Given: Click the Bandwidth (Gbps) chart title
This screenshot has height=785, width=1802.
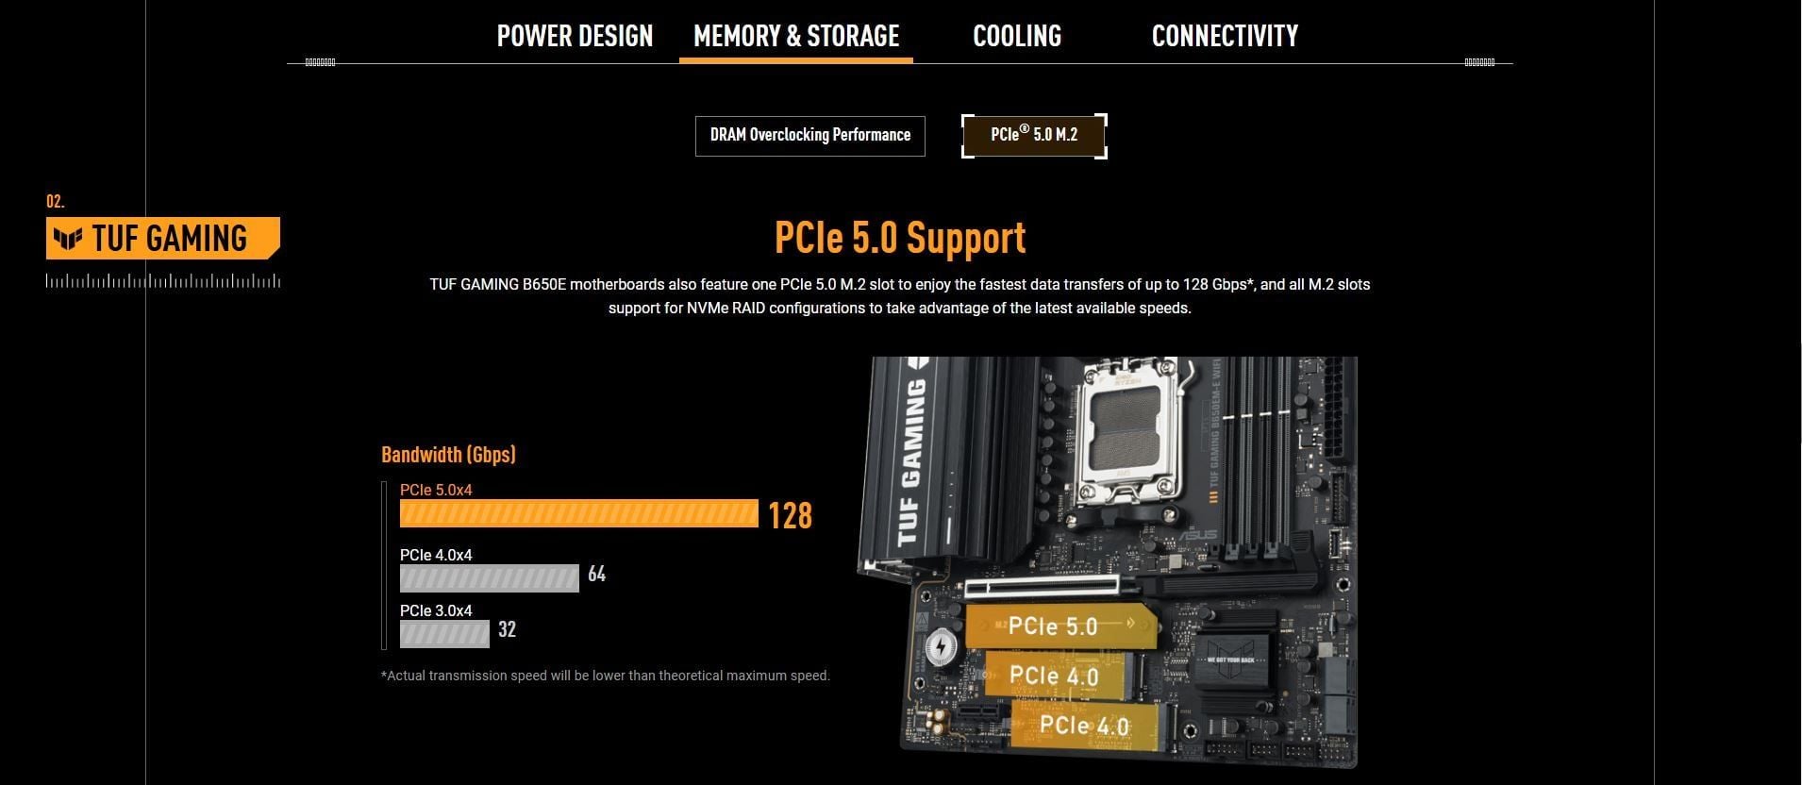Looking at the screenshot, I should (x=448, y=455).
